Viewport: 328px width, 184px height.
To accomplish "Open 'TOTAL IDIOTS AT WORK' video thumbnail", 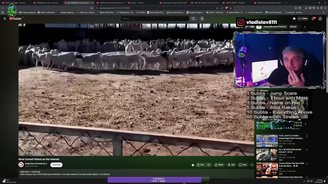I will click(267, 141).
